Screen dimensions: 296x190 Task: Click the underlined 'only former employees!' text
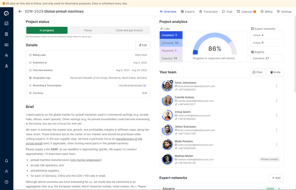pos(86,160)
